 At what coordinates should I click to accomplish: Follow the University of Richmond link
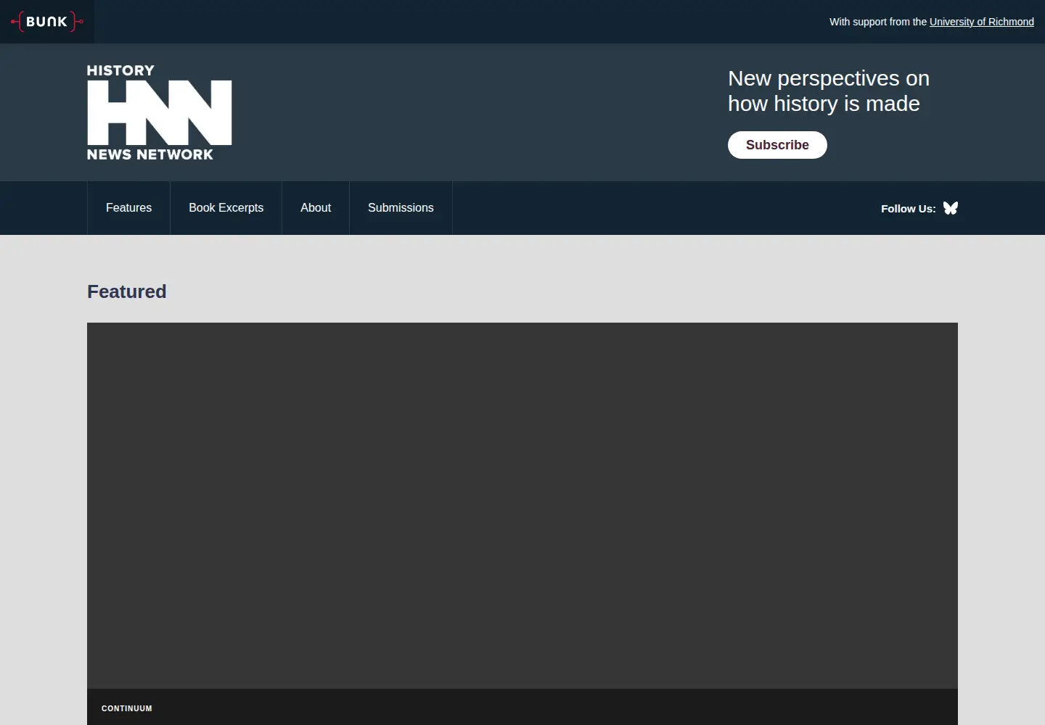[x=982, y=22]
